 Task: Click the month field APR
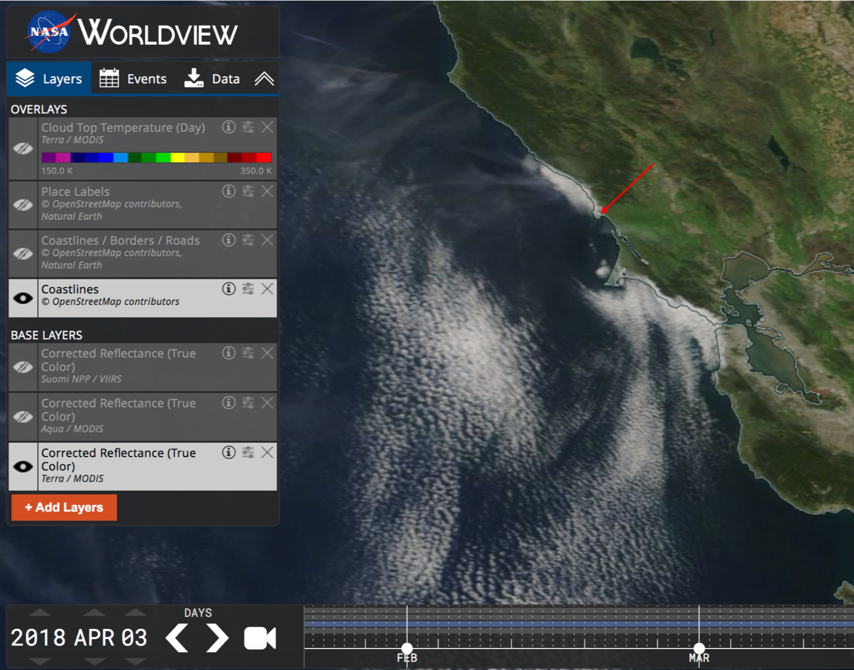pyautogui.click(x=95, y=638)
